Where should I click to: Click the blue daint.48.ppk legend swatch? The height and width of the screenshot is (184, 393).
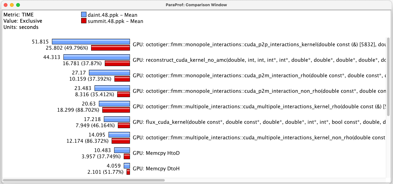pos(84,15)
